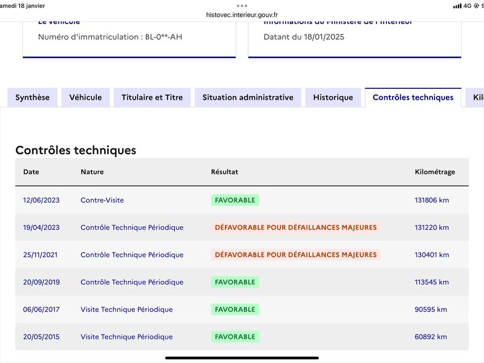
Task: Select the Contrôles techniques tab
Action: [413, 97]
